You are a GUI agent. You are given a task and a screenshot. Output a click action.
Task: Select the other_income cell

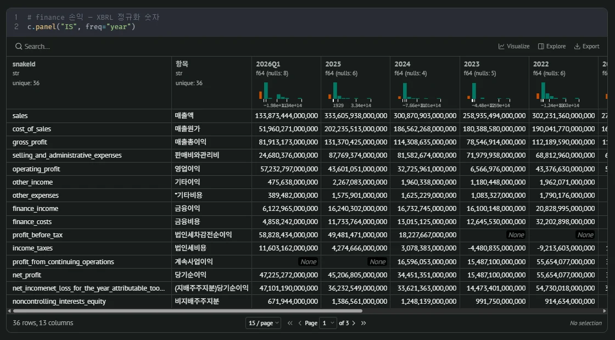[x=89, y=182]
